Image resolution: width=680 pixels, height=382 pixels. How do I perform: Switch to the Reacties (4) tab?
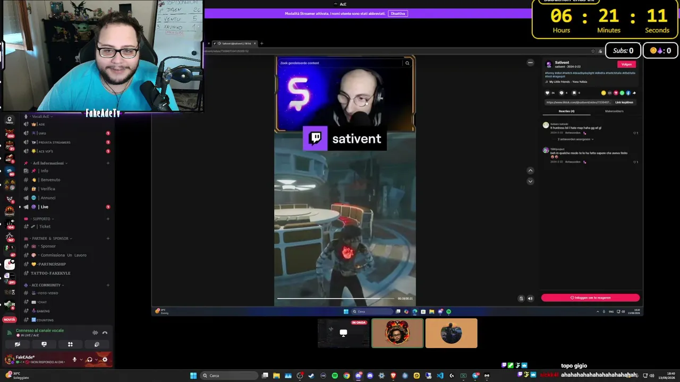pos(566,111)
